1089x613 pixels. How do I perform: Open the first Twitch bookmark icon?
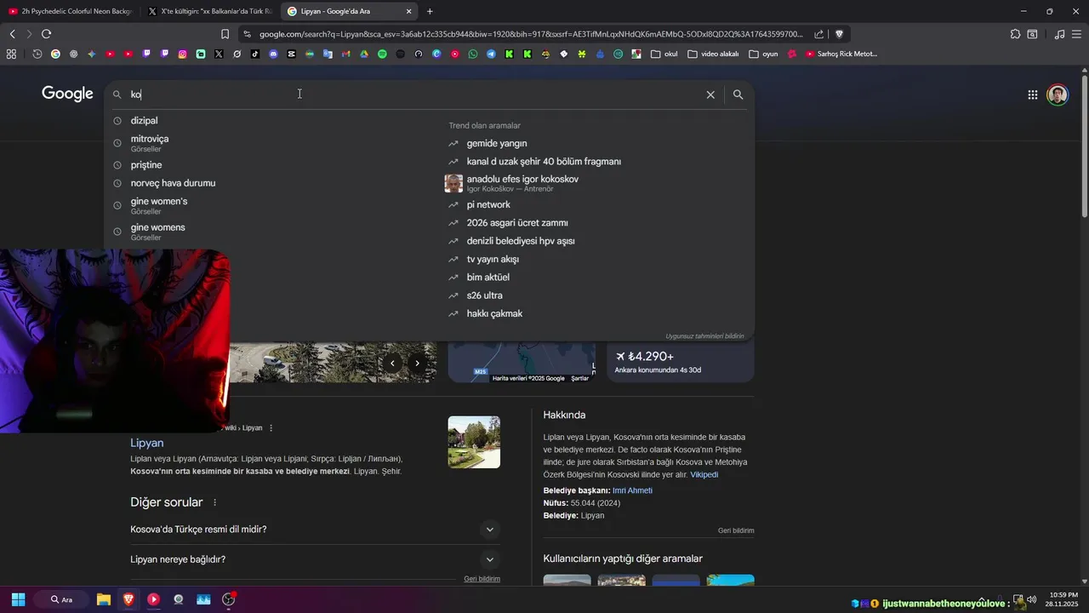click(146, 54)
